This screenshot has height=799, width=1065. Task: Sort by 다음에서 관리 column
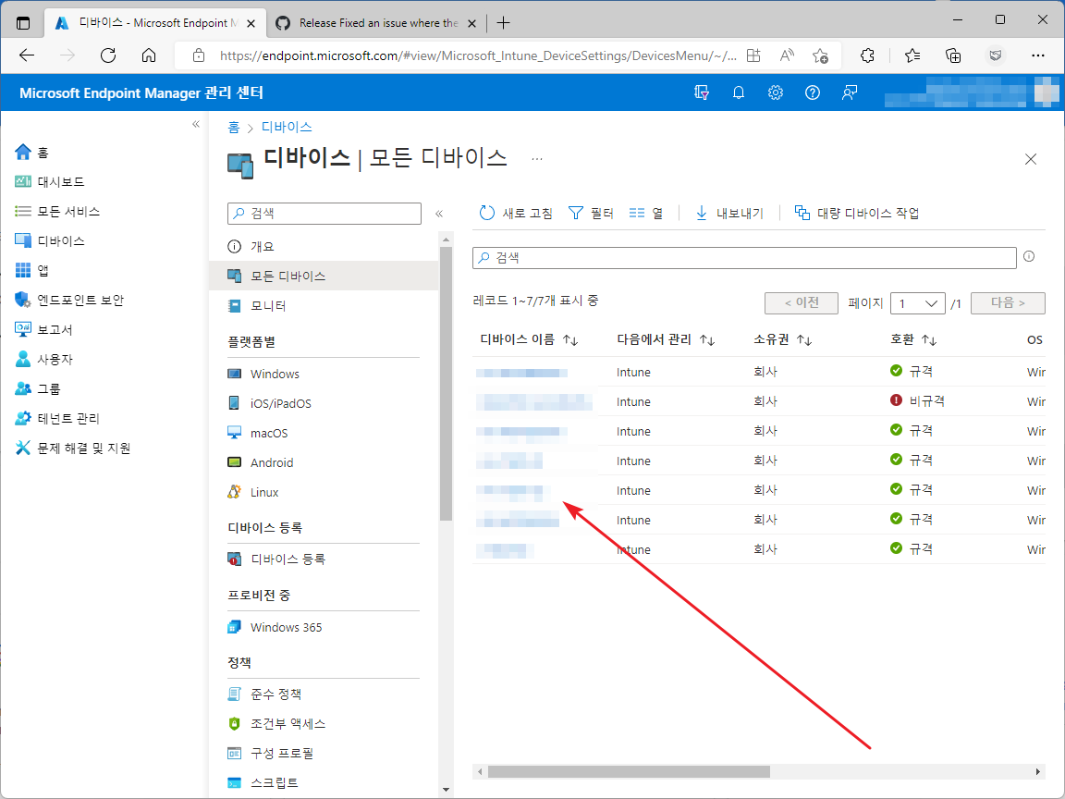666,339
